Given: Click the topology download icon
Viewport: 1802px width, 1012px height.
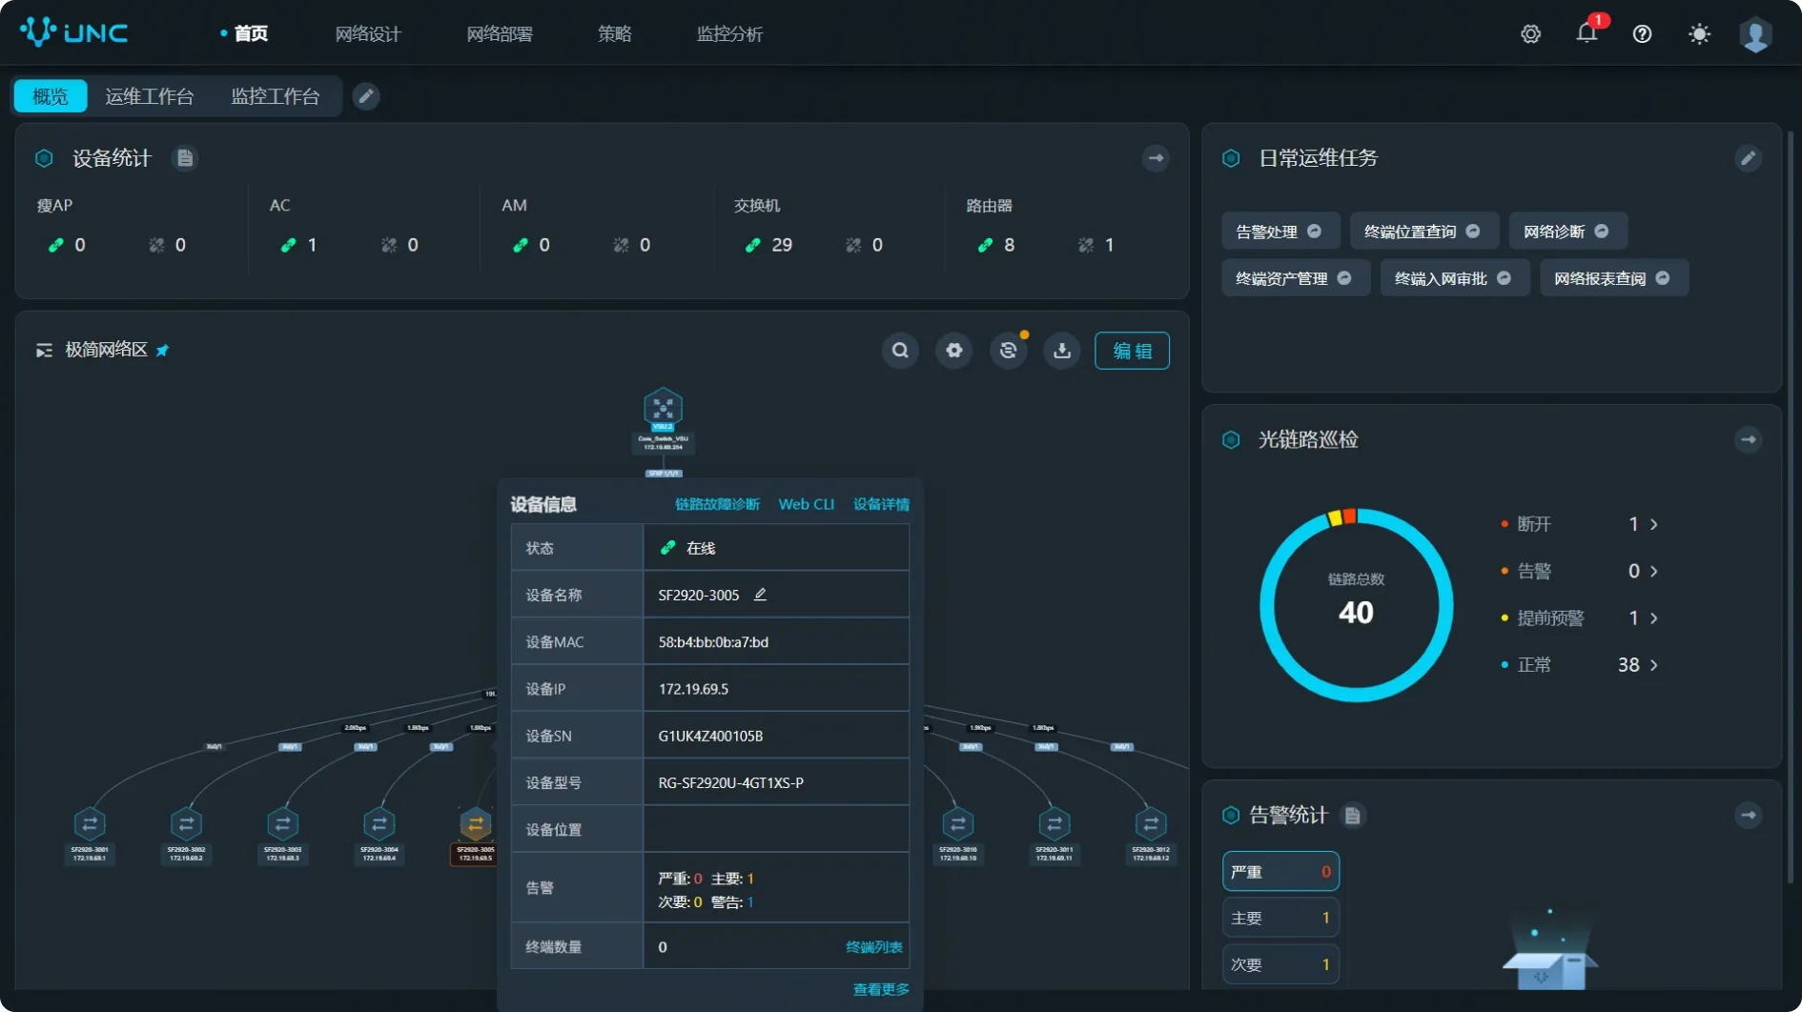Looking at the screenshot, I should [x=1061, y=351].
